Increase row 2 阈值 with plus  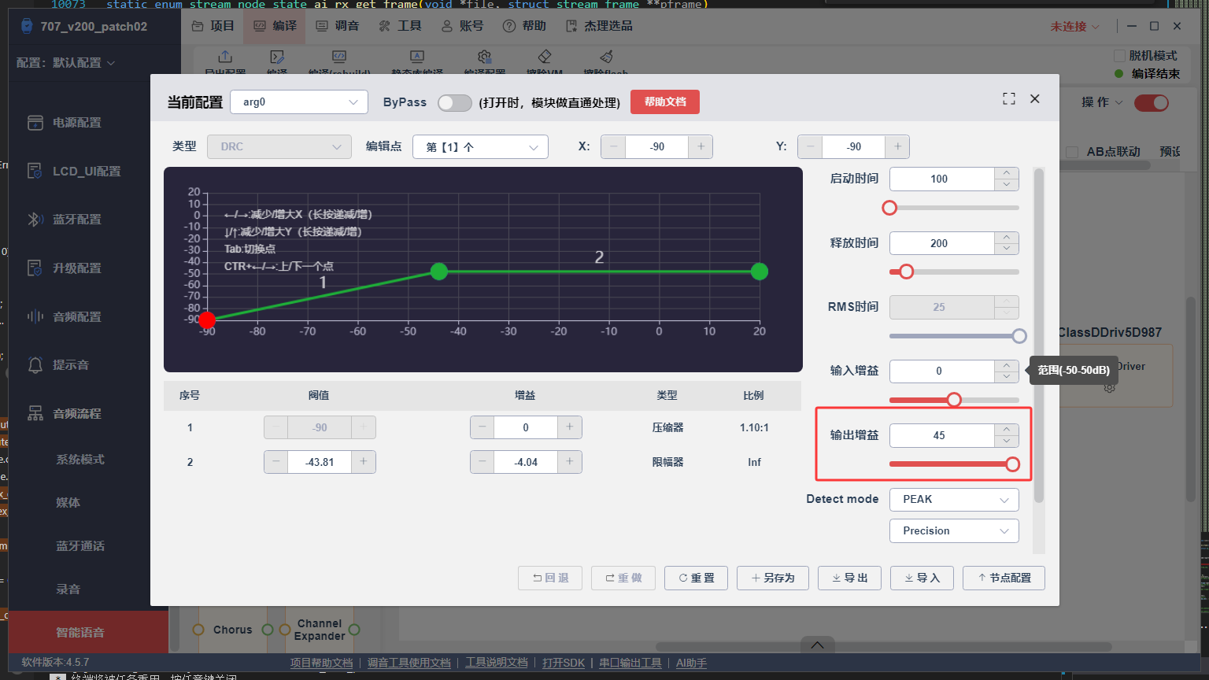[x=363, y=462]
